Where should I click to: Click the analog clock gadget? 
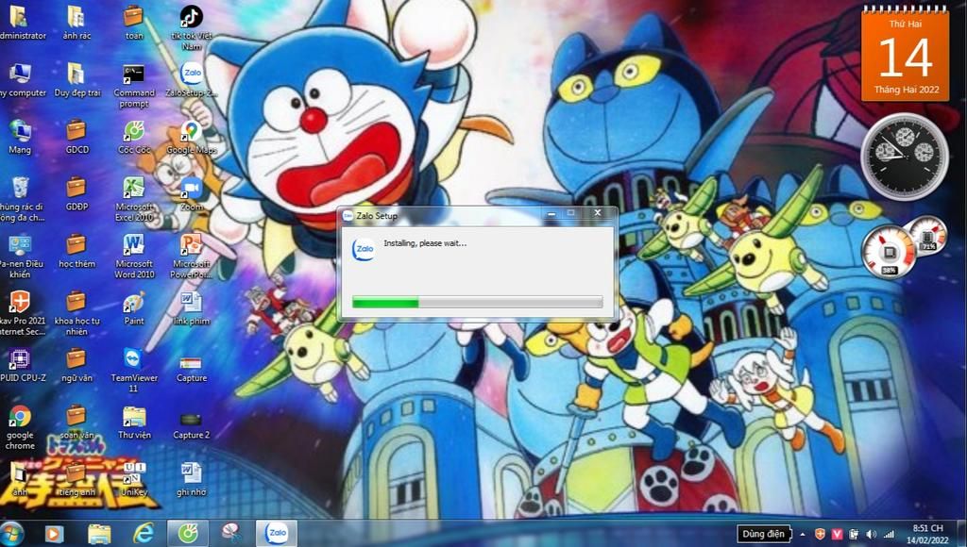click(x=905, y=157)
